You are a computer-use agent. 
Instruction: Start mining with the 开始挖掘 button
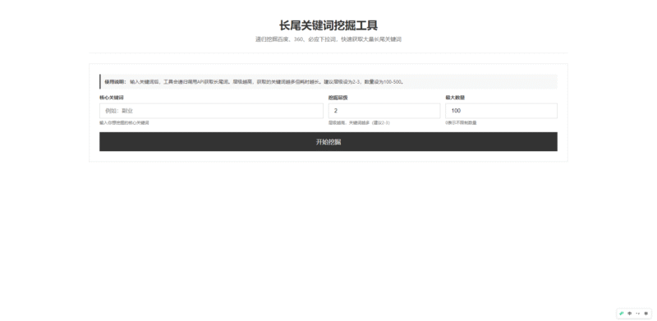click(328, 142)
